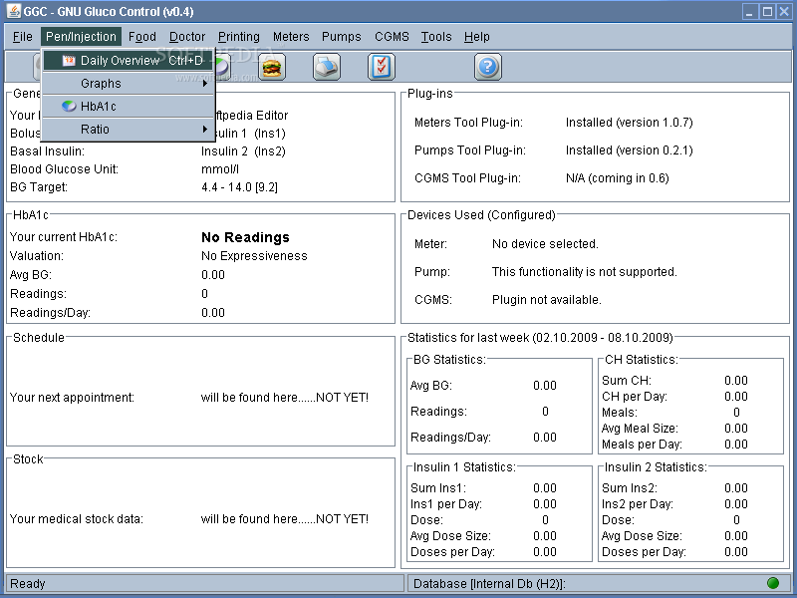Open the hamburger food toolbar icon
The width and height of the screenshot is (797, 598).
pos(272,67)
